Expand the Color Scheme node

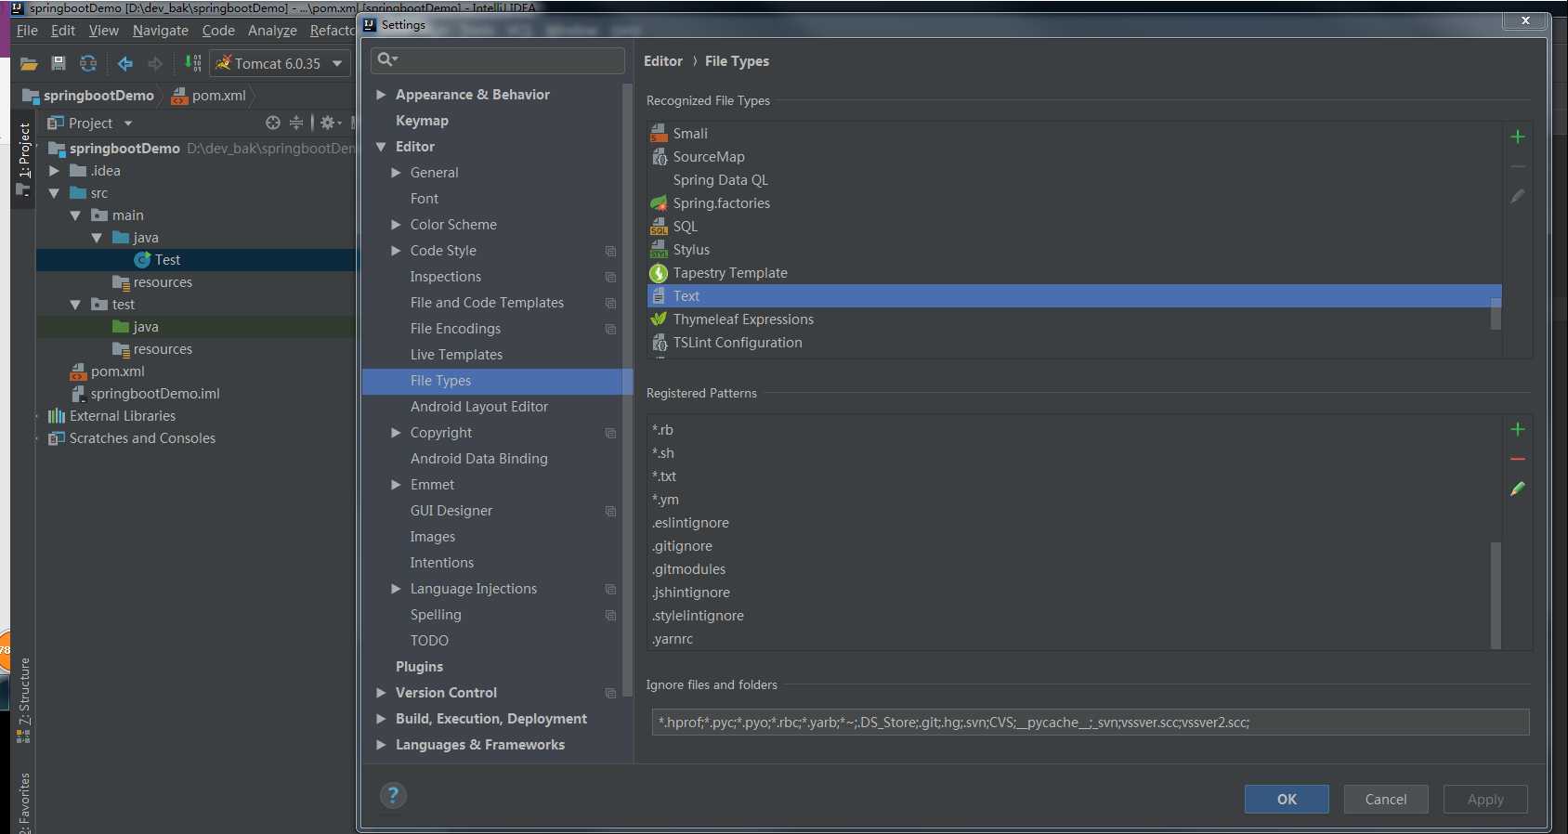[x=396, y=225]
